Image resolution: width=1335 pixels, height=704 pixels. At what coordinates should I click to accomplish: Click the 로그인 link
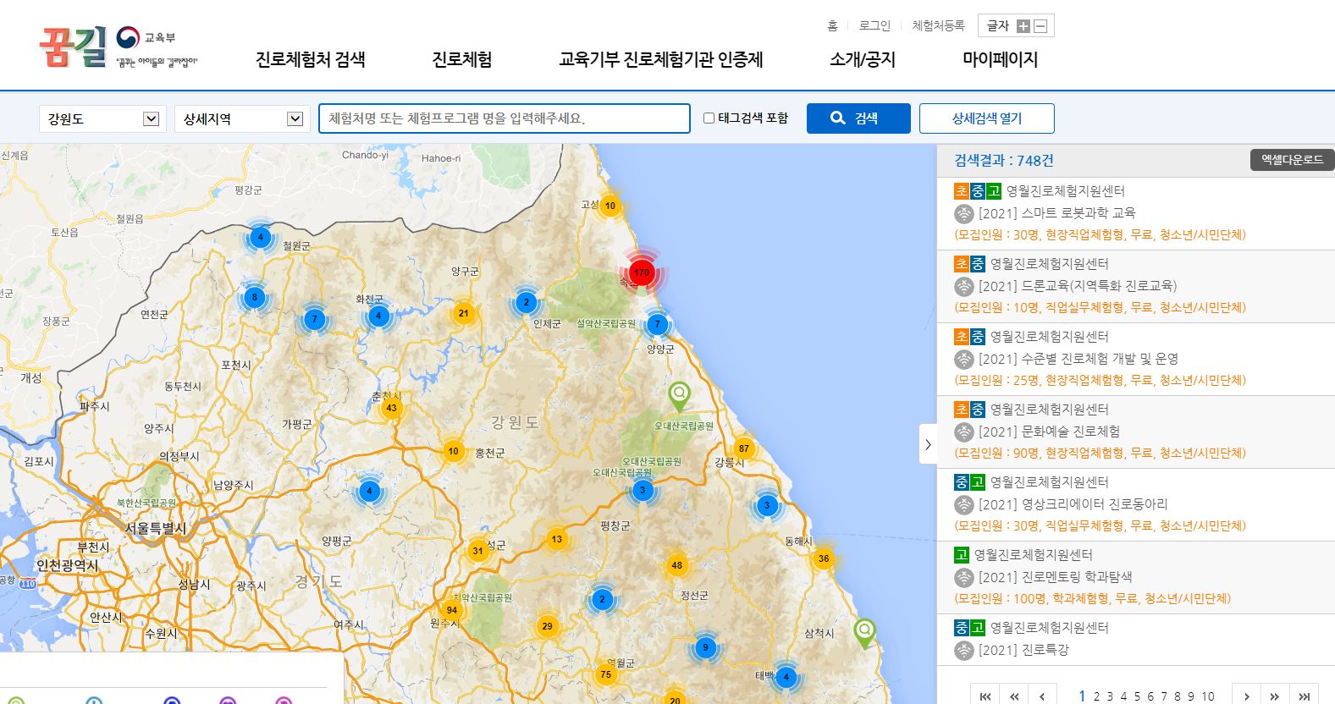click(874, 26)
